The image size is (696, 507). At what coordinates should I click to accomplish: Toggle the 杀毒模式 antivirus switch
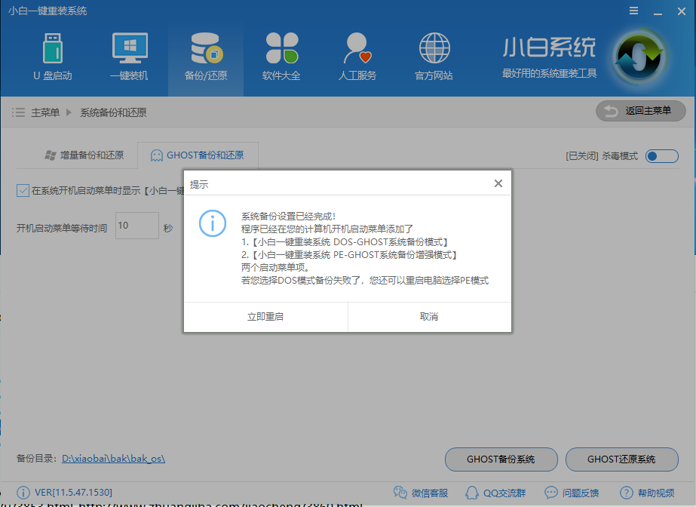point(661,156)
